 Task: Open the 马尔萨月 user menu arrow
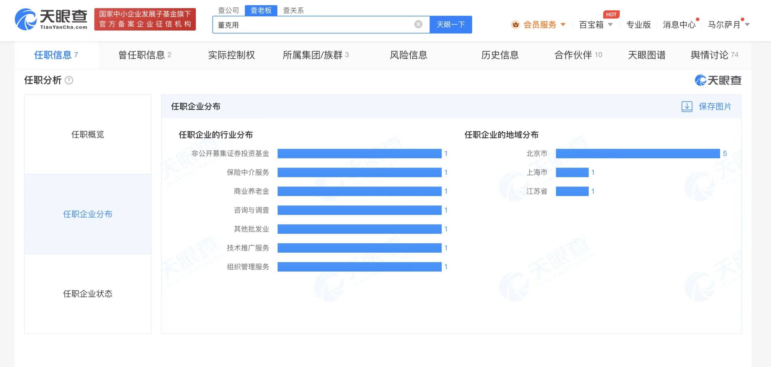747,24
